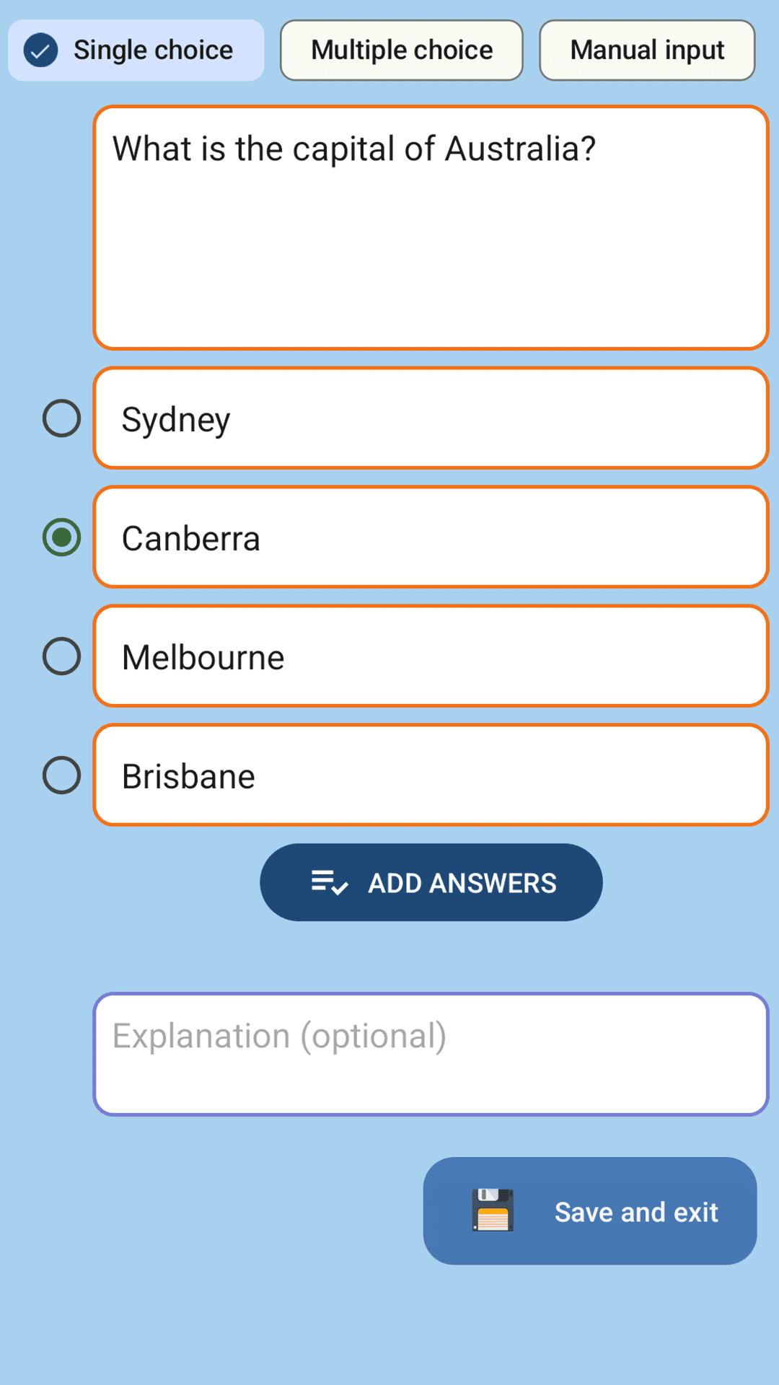Image resolution: width=779 pixels, height=1385 pixels.
Task: Switch to Multiple choice question type
Action: (x=401, y=50)
